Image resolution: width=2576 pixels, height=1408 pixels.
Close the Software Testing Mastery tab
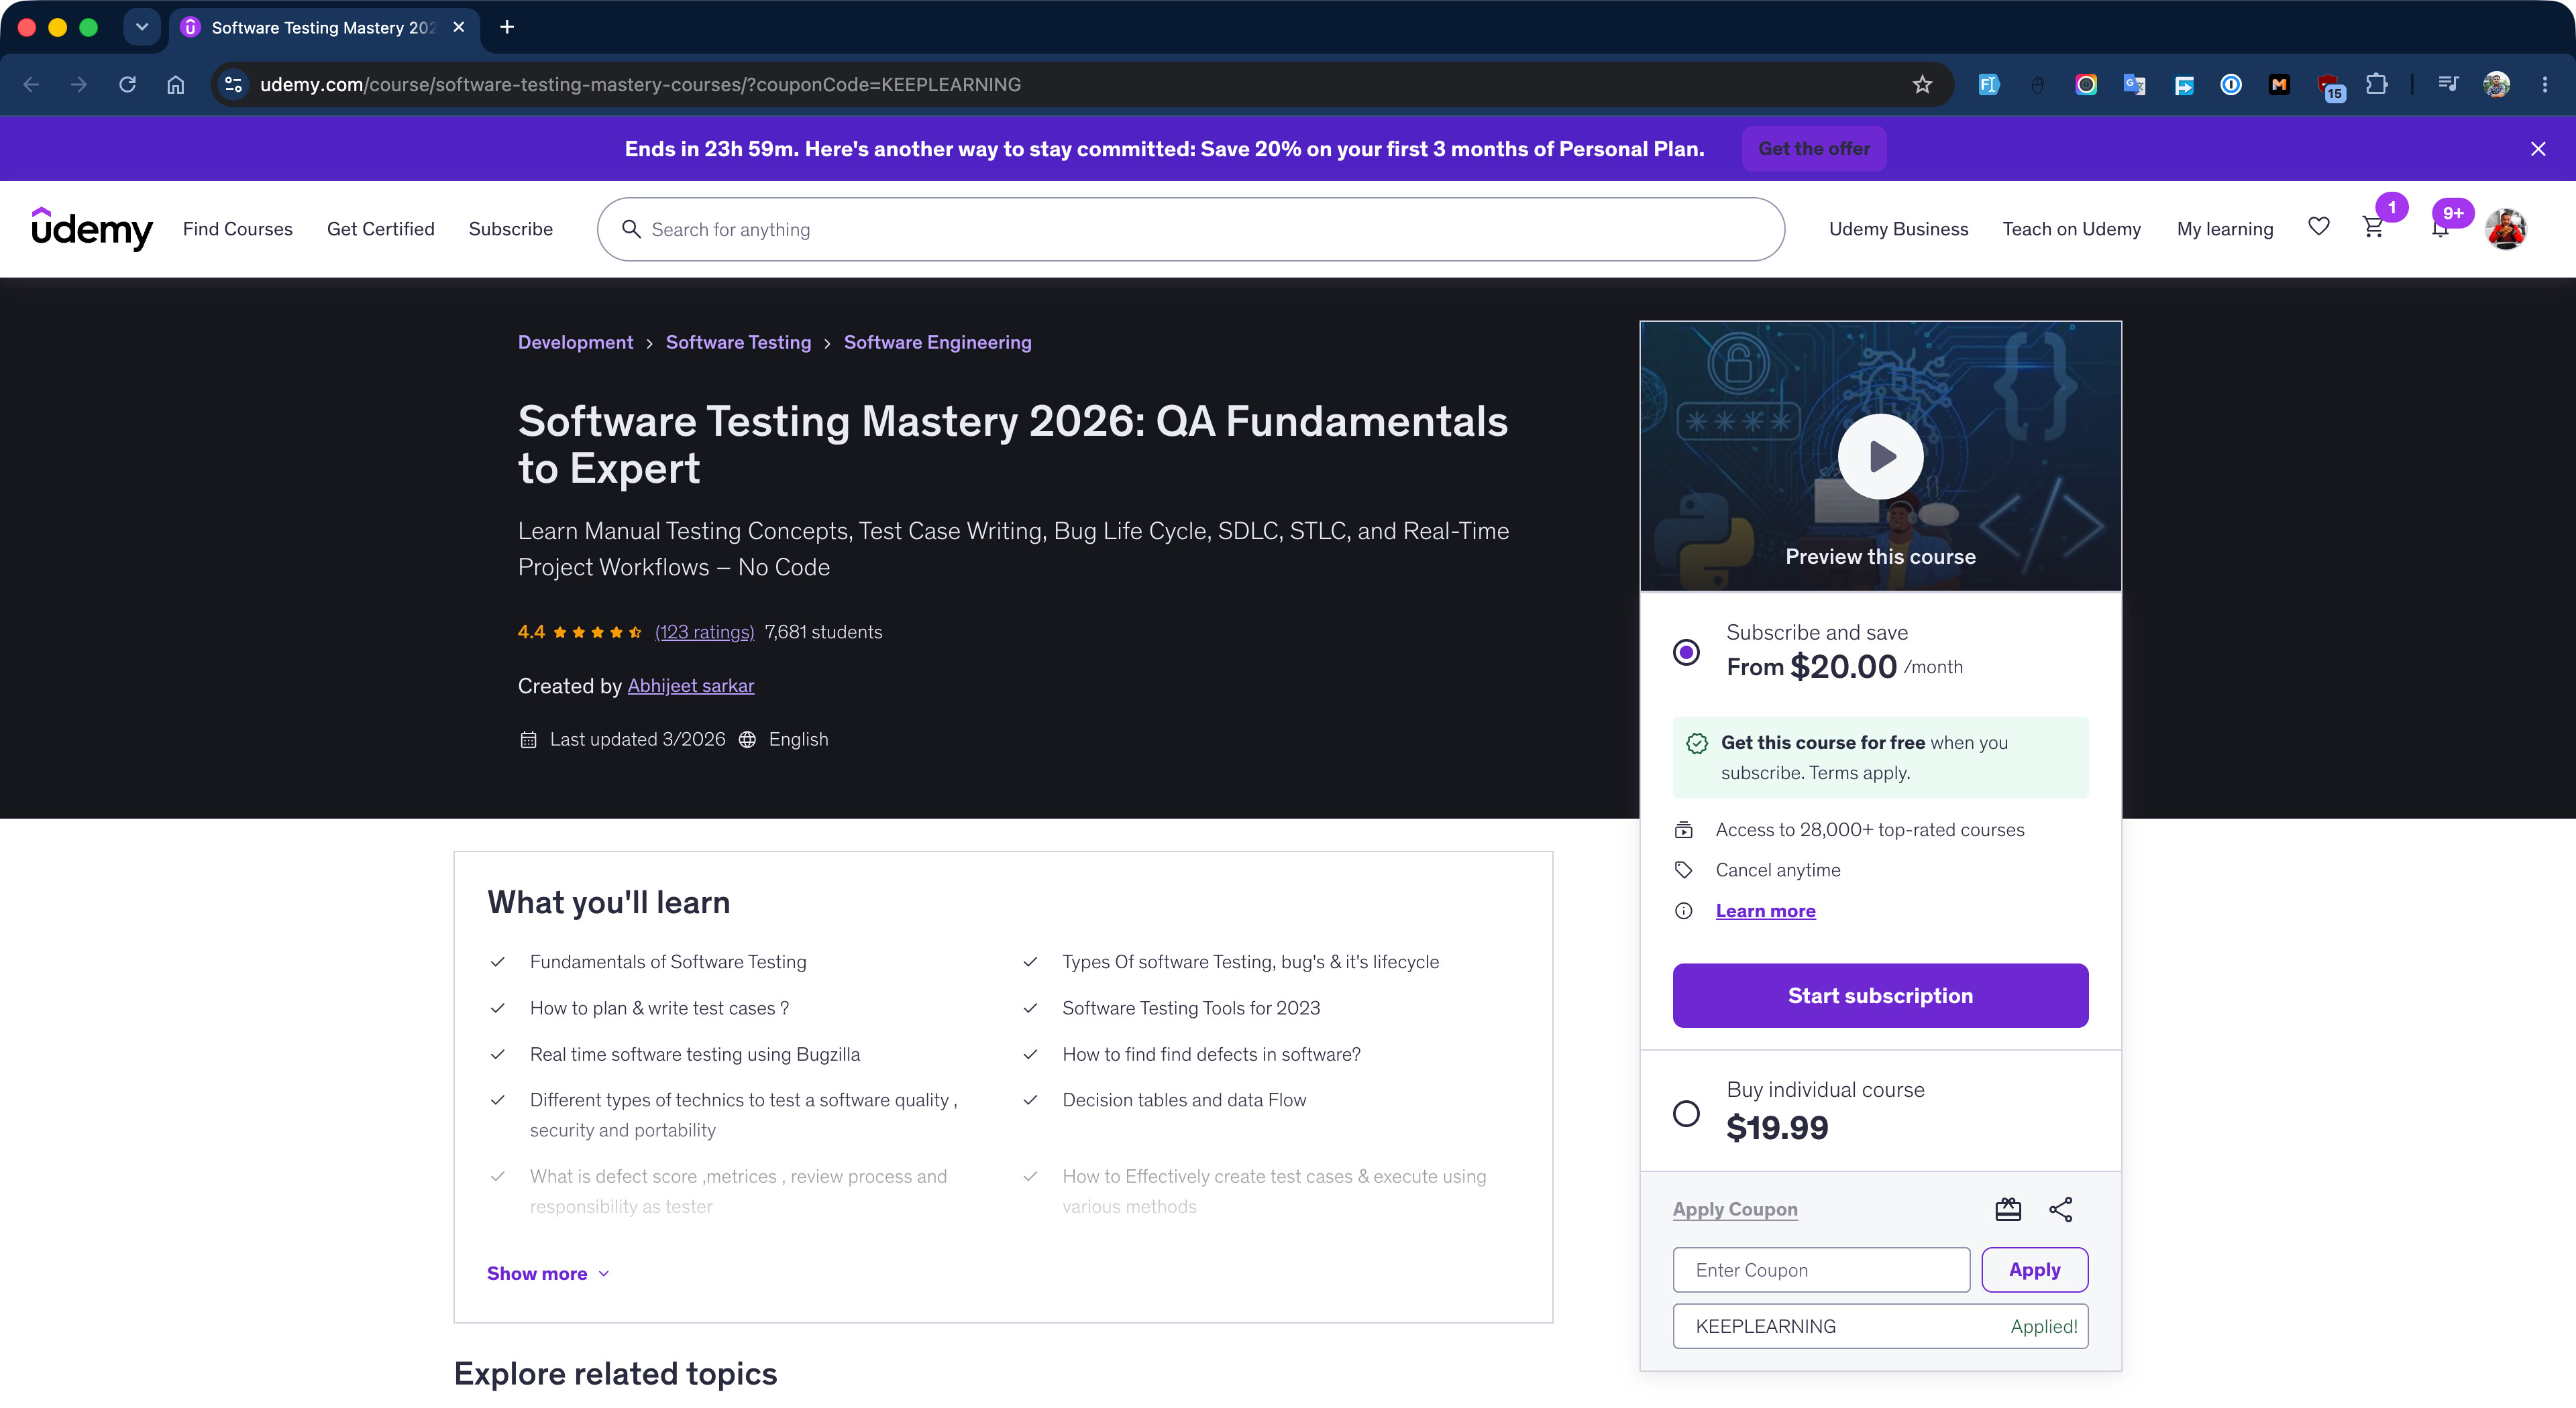459,27
